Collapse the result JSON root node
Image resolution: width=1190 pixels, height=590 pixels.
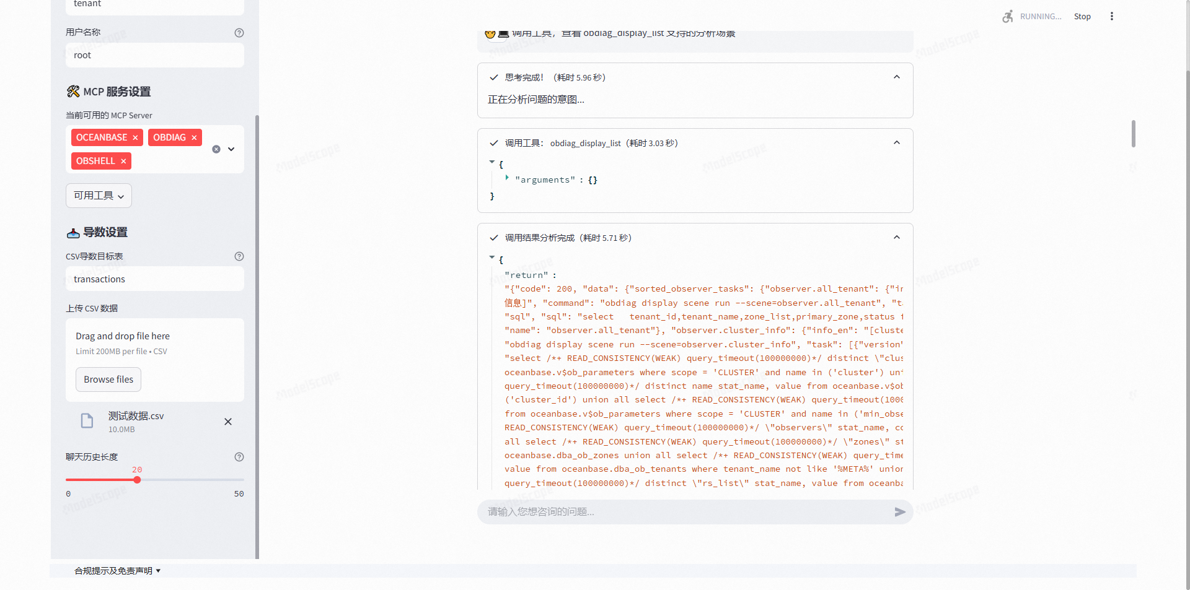click(492, 257)
